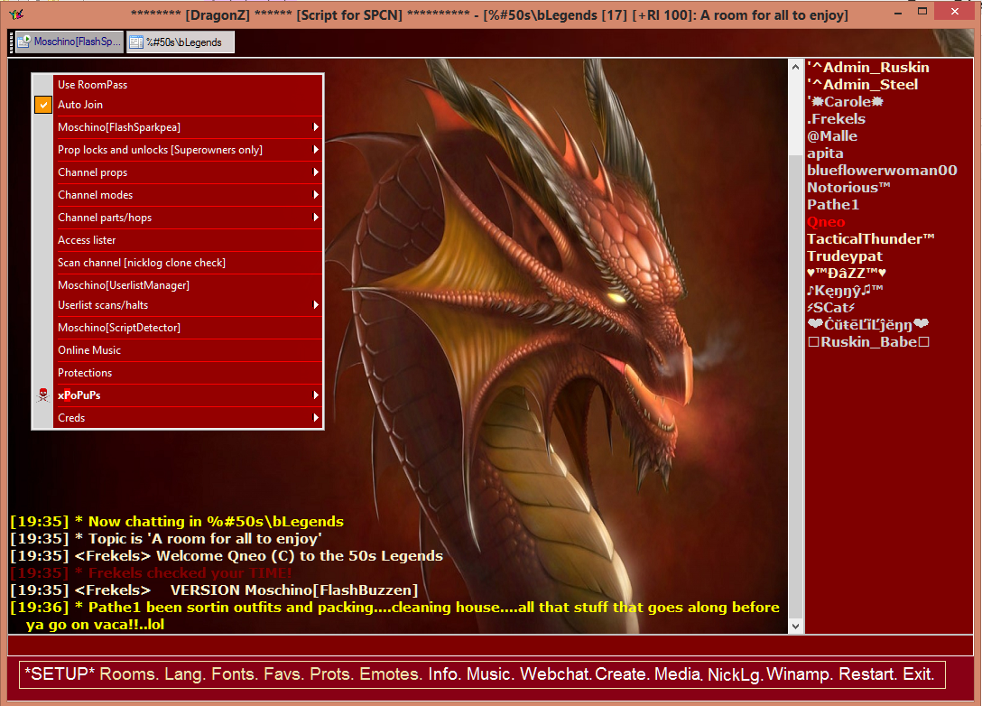Choose Scan channel [nicklog clone check]
982x706 pixels.
[x=188, y=263]
